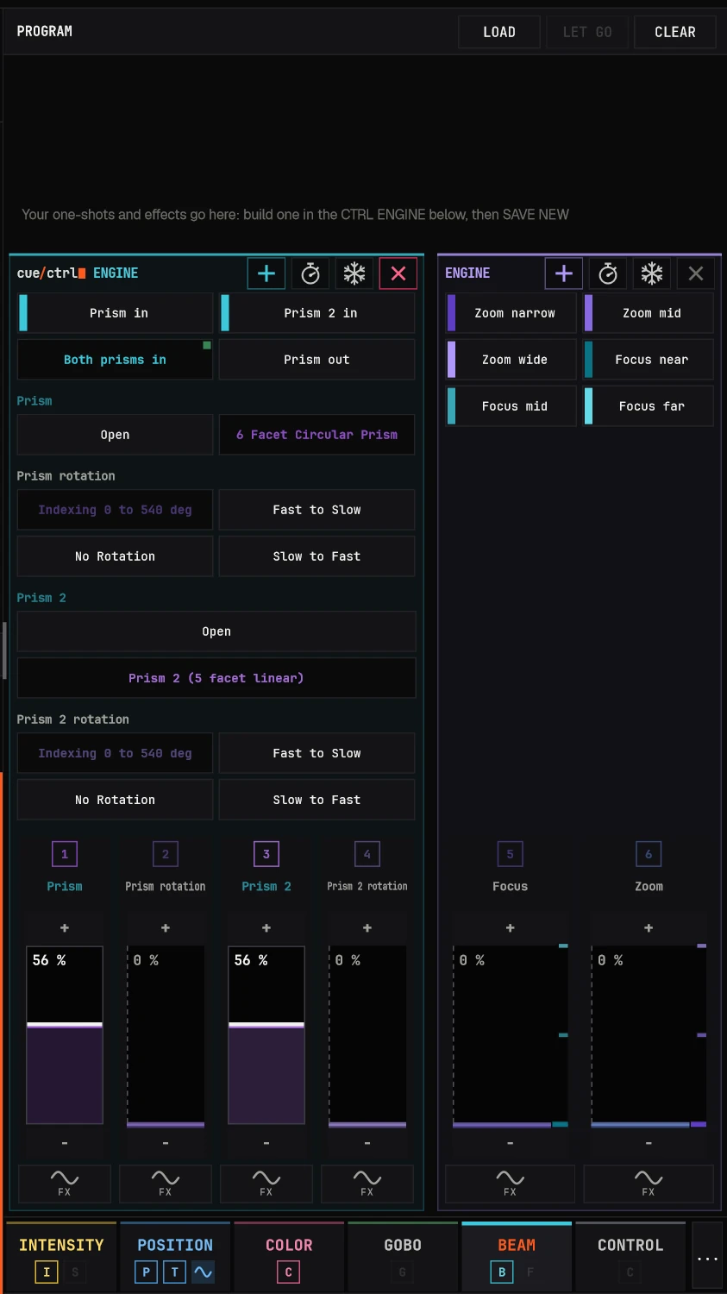This screenshot has width=727, height=1294.
Task: Close the cue/ctrl ENGINE panel with red X
Action: coord(398,273)
